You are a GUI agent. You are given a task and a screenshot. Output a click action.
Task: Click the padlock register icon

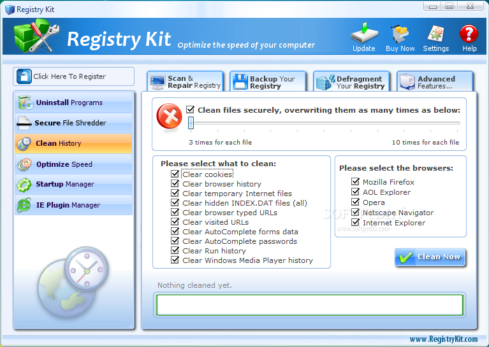(x=24, y=76)
